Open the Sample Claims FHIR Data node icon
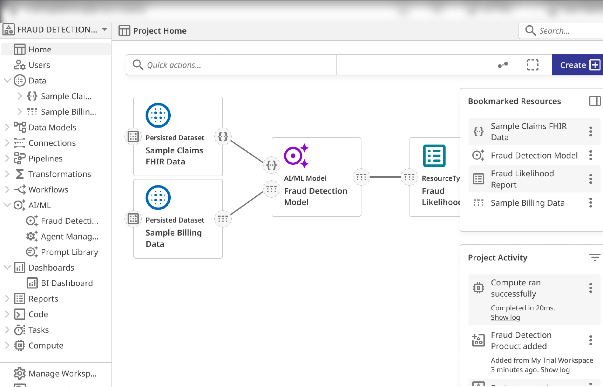The width and height of the screenshot is (603, 387). pyautogui.click(x=158, y=115)
